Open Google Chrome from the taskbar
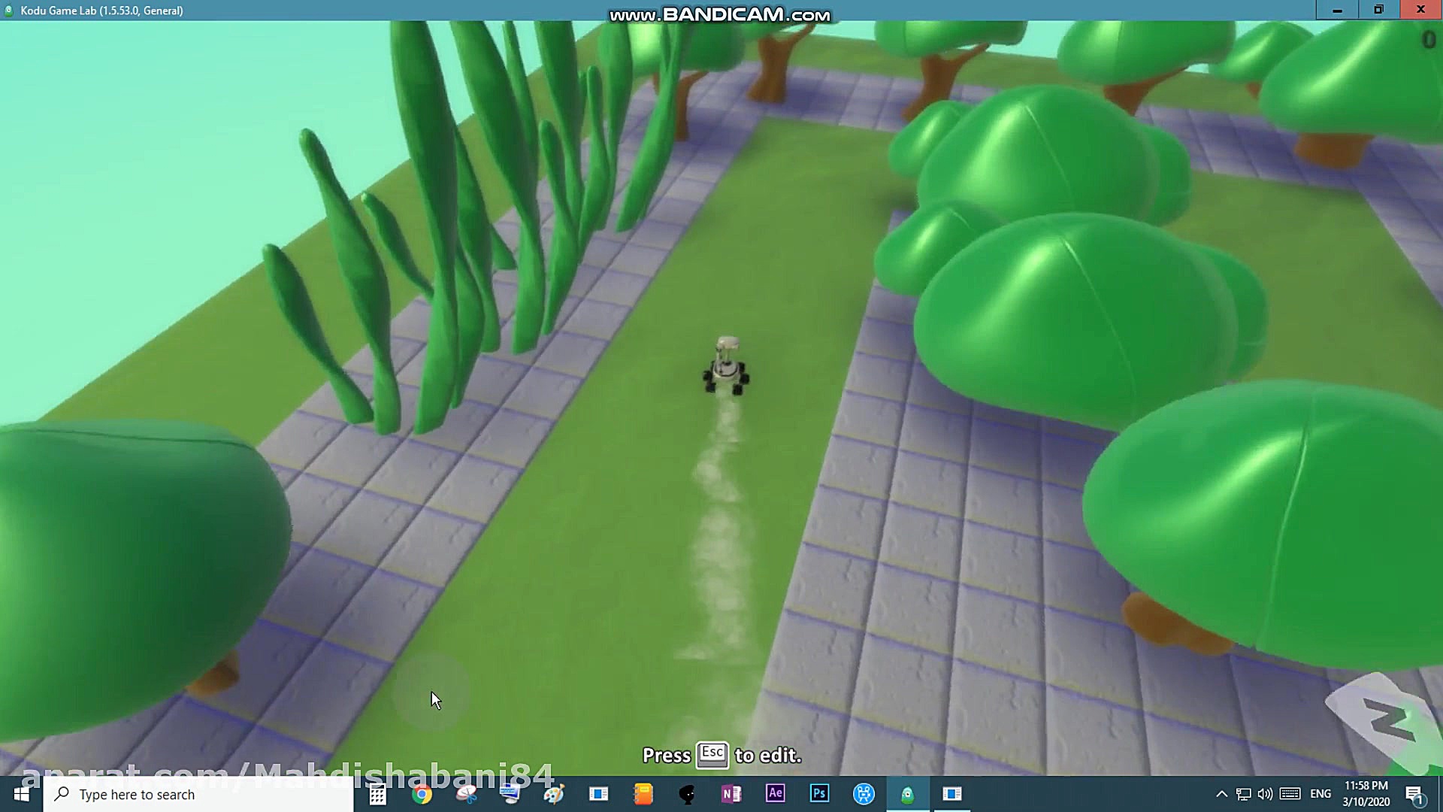This screenshot has width=1443, height=812. 422,794
